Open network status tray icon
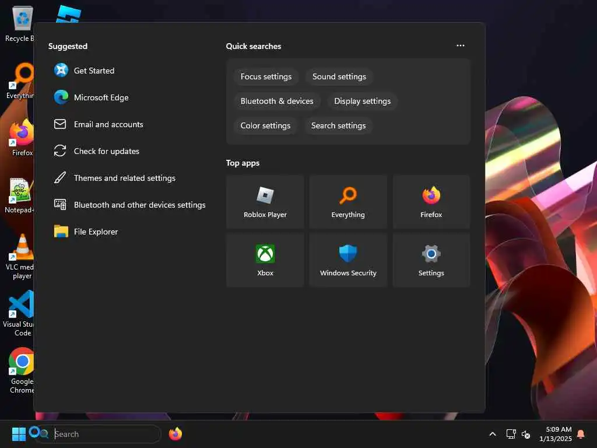This screenshot has width=597, height=448. pos(511,434)
